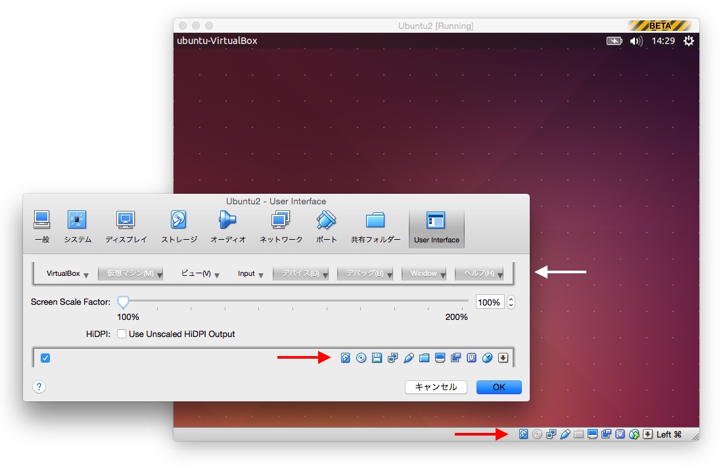Toggle the デバッグ(B) menu in menu bar editor

tap(365, 273)
